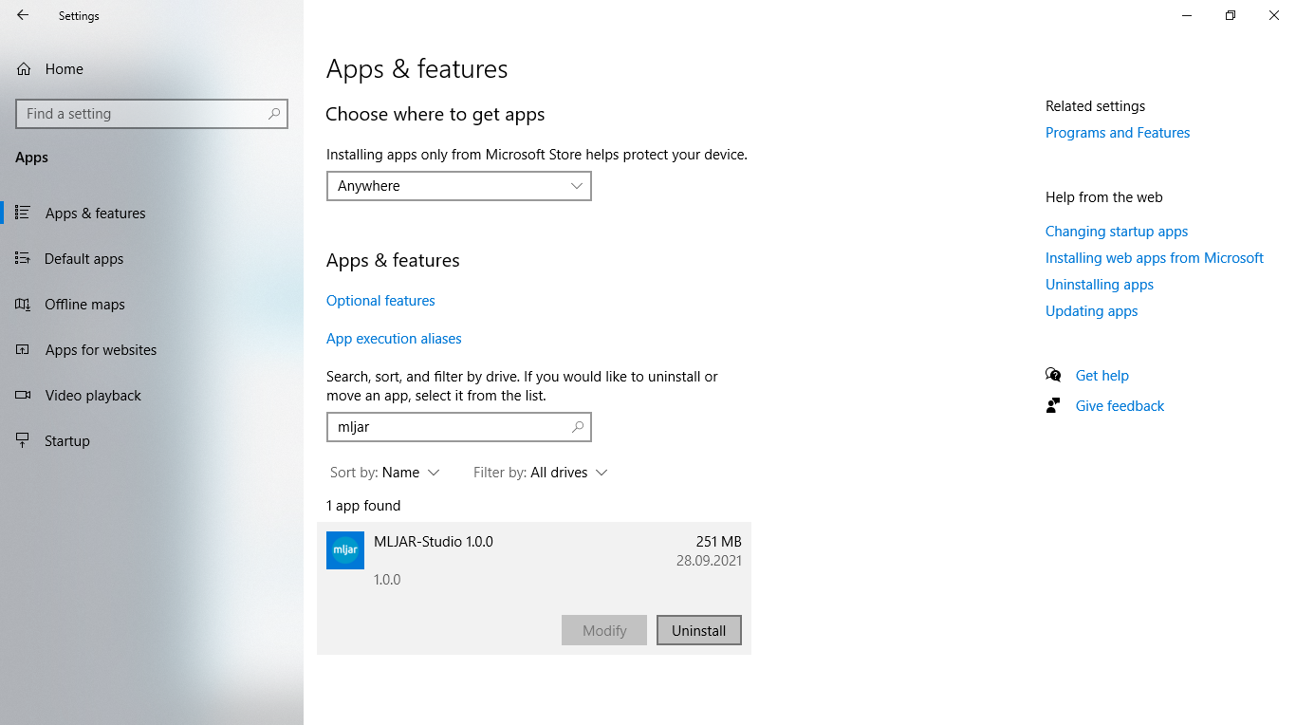This screenshot has width=1296, height=725.
Task: Click the Give feedback link
Action: coord(1120,406)
